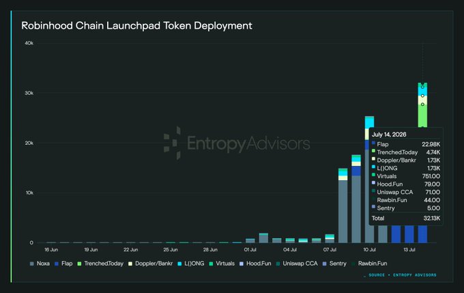Click the "10k" y-axis label
Viewport: 464px width, 293px height.
[29, 193]
